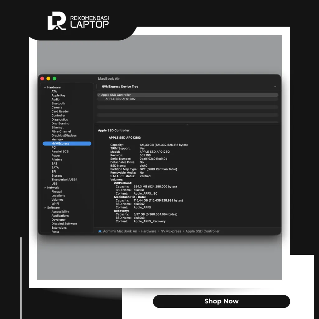This screenshot has height=319, width=319.
Task: Open Wi-Fi network info
Action: 55,204
